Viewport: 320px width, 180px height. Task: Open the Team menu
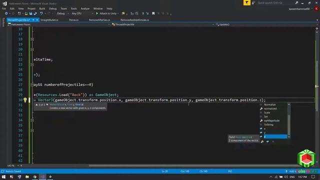(63, 8)
